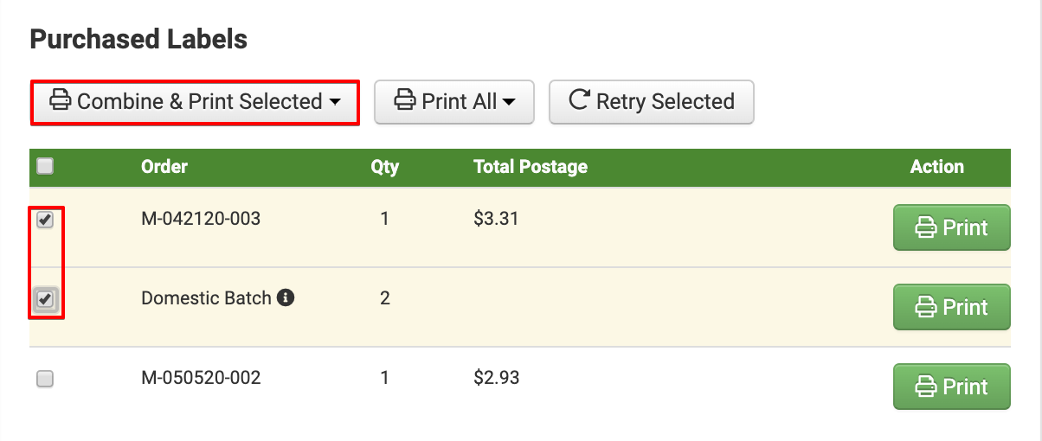Click the $2.93 postage amount
Screen dimensions: 1042x441
[x=497, y=378]
